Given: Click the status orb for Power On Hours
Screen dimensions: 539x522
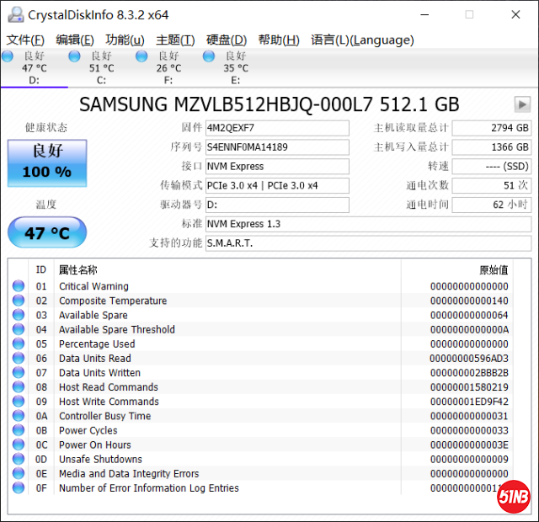Looking at the screenshot, I should pos(19,445).
